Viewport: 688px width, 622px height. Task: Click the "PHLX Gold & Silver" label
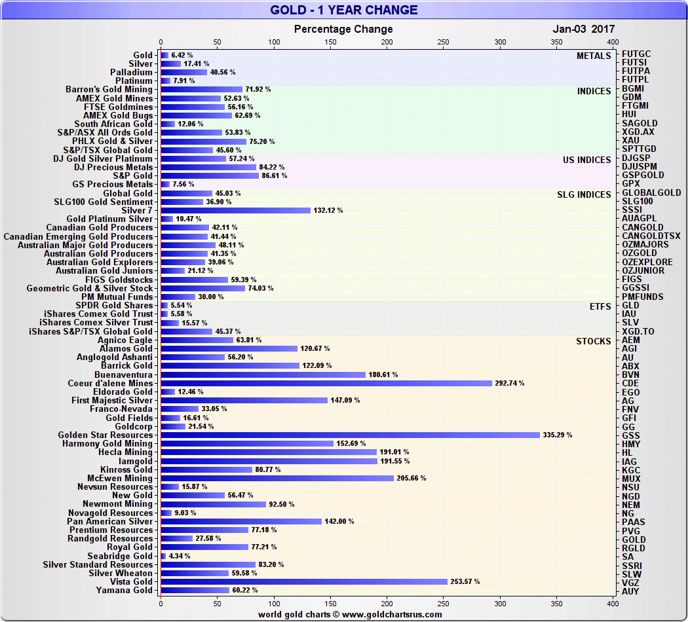pos(112,141)
